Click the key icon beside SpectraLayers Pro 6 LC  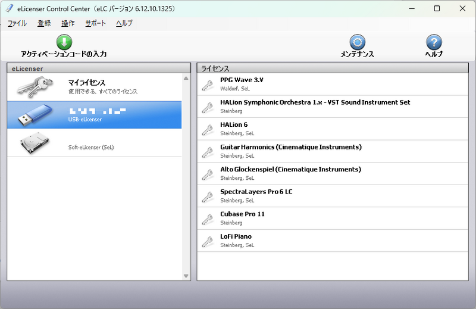click(208, 196)
